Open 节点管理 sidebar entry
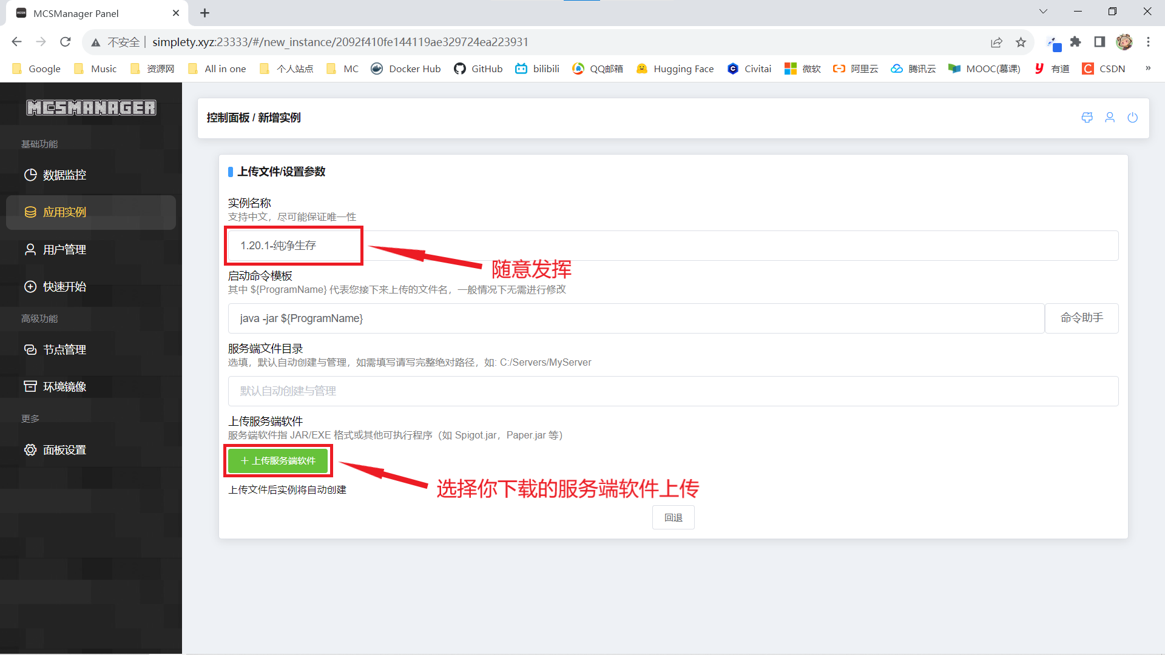 coord(64,349)
